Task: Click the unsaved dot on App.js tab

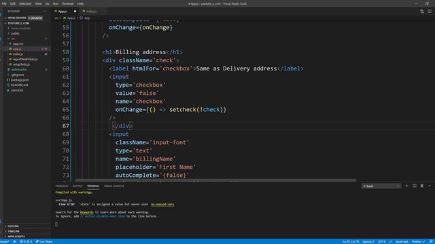Action: pyautogui.click(x=75, y=12)
